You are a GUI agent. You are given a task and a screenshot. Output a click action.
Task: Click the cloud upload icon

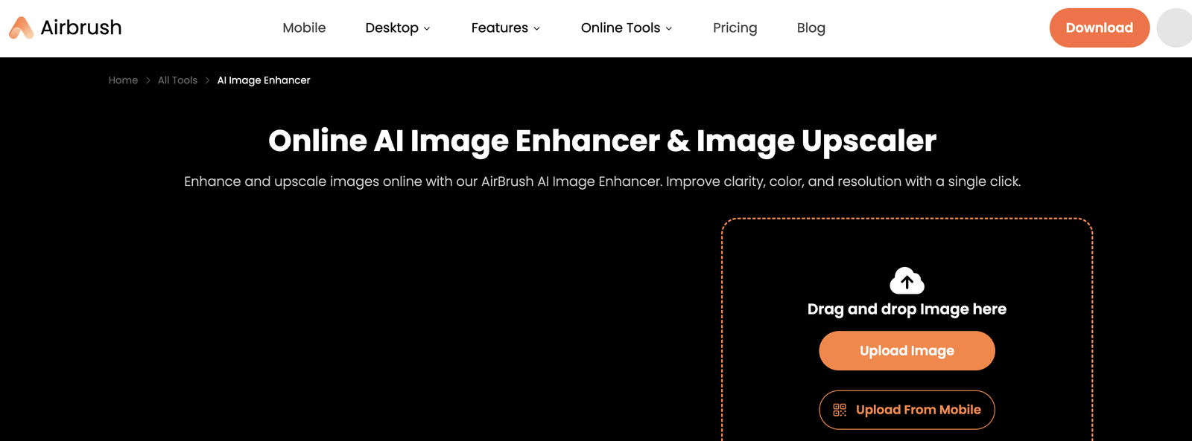coord(907,280)
